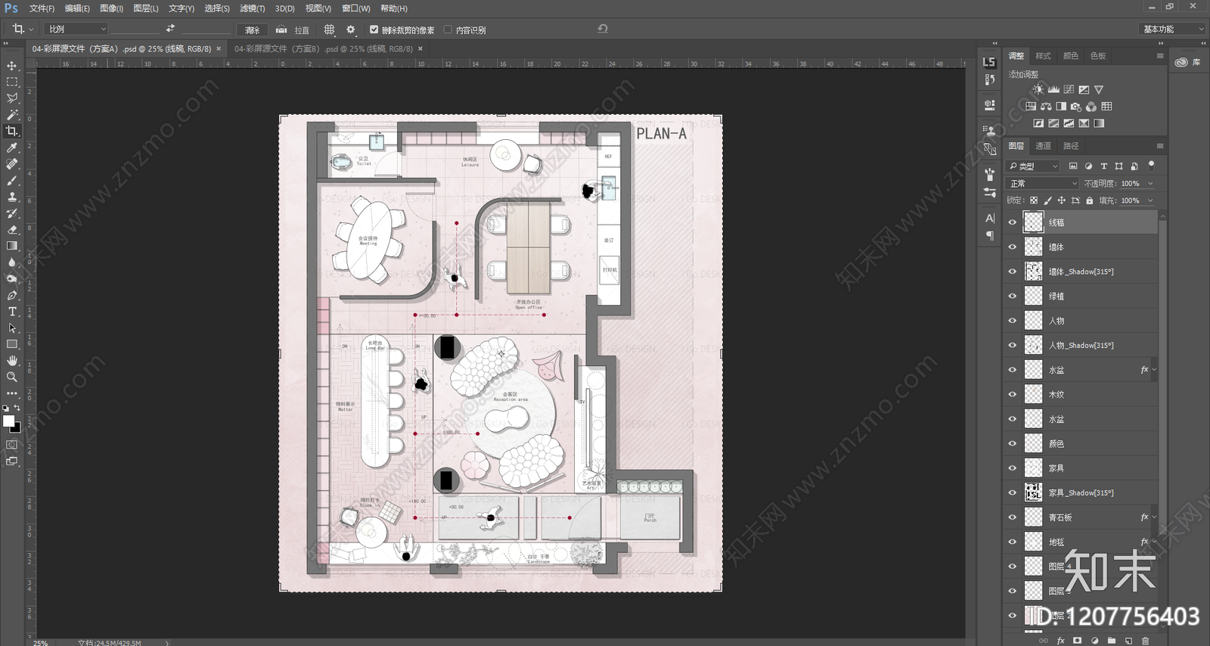Viewport: 1210px width, 646px height.
Task: Switch to the 样式 tab
Action: tap(1044, 56)
